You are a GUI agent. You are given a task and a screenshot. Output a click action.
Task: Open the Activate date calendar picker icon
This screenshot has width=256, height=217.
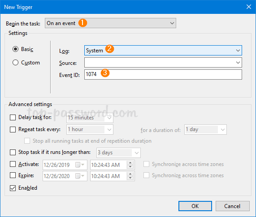79,165
